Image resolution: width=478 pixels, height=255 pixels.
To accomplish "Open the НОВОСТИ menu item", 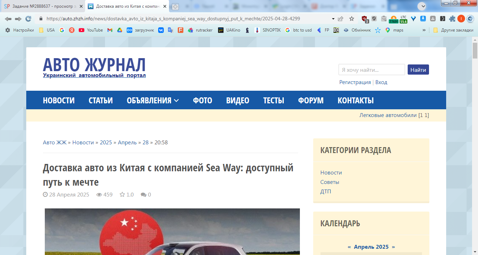I will (x=59, y=101).
